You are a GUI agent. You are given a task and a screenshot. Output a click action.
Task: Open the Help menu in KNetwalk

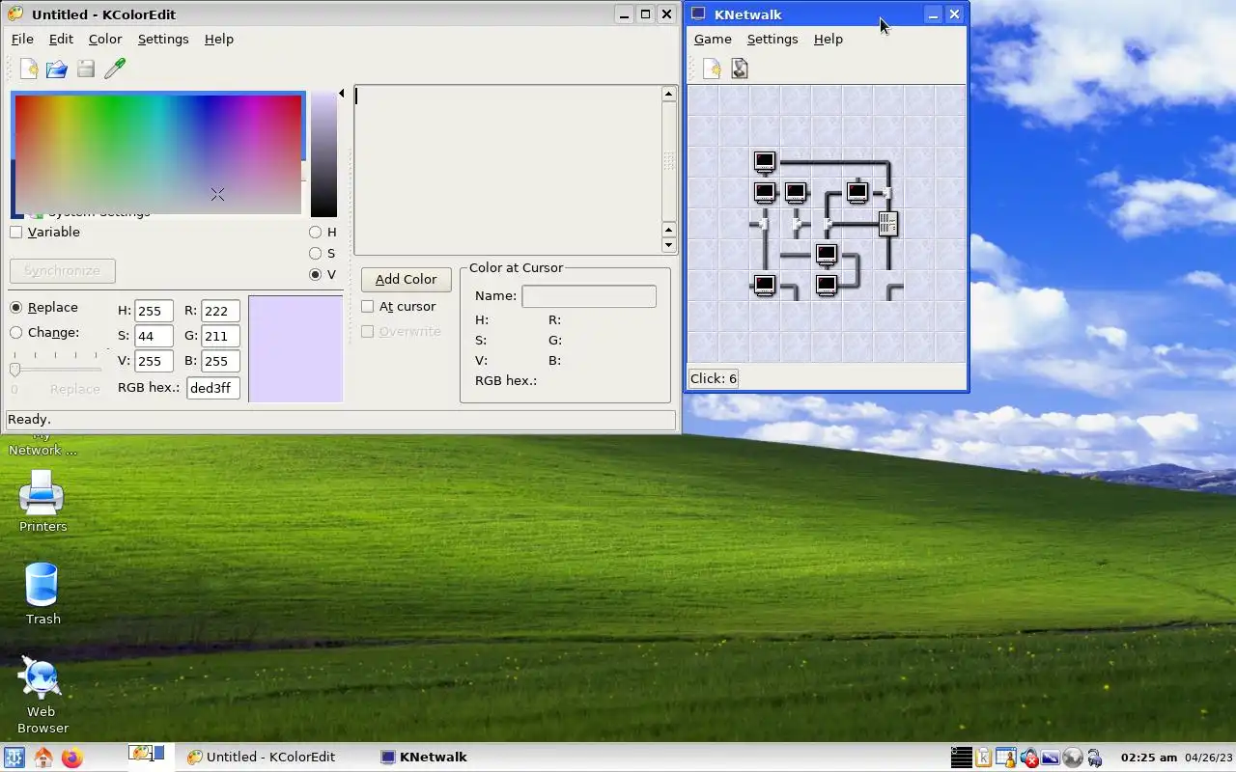pyautogui.click(x=829, y=40)
